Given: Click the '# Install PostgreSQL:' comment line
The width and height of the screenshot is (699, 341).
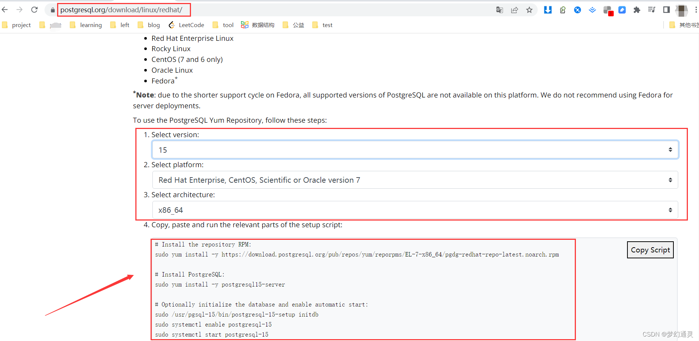Looking at the screenshot, I should [x=190, y=275].
